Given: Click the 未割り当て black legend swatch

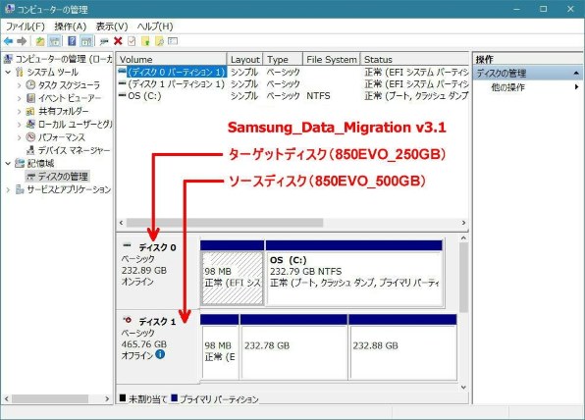Looking at the screenshot, I should (123, 398).
